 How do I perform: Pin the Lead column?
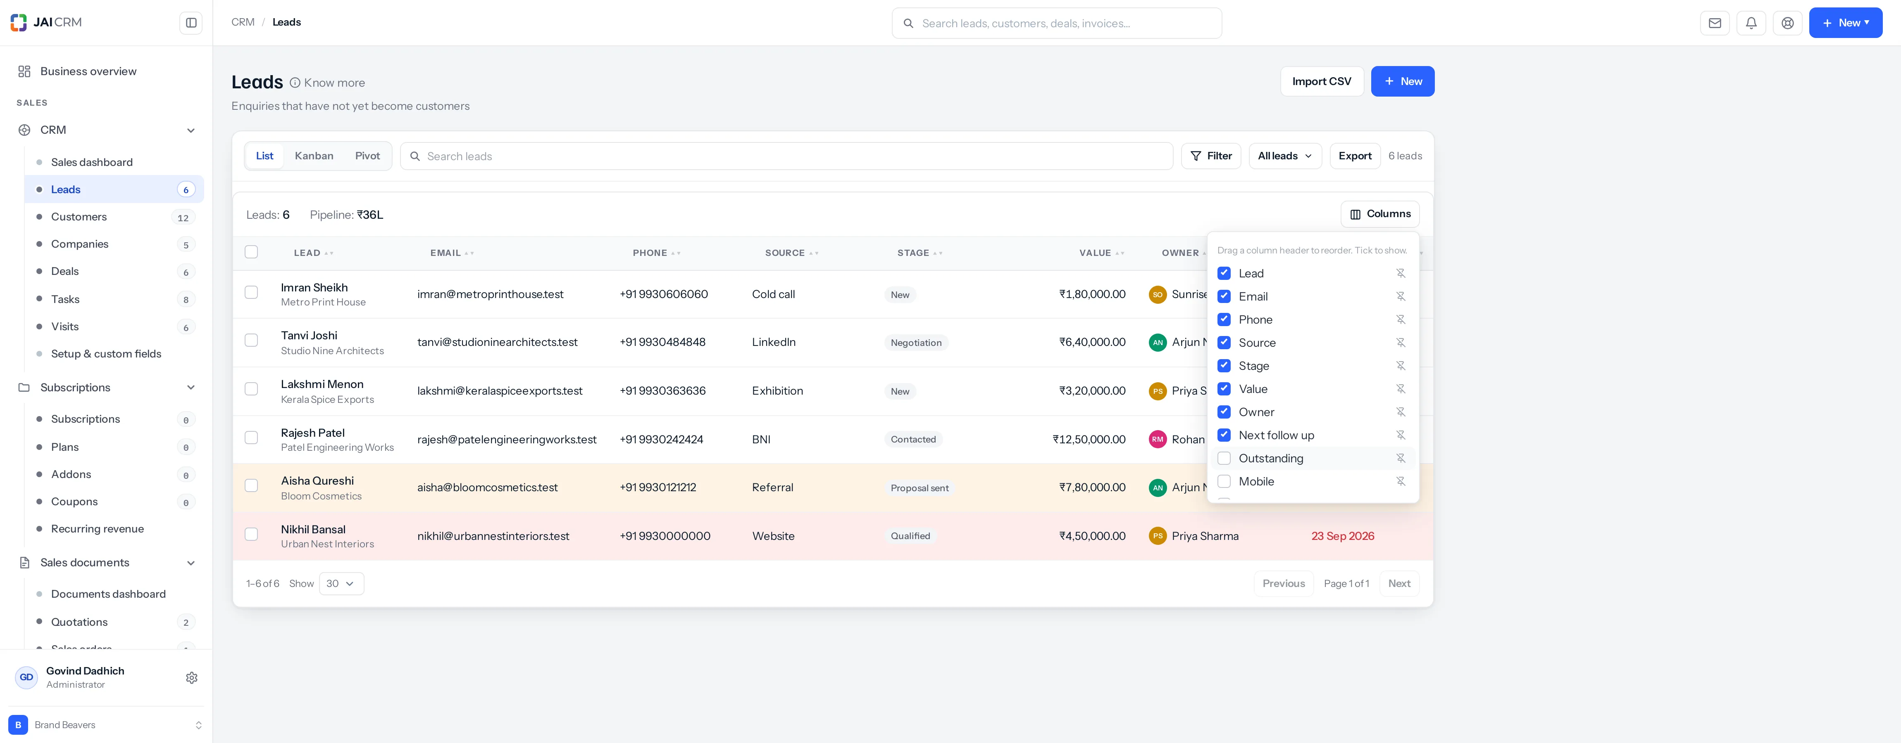click(1400, 273)
